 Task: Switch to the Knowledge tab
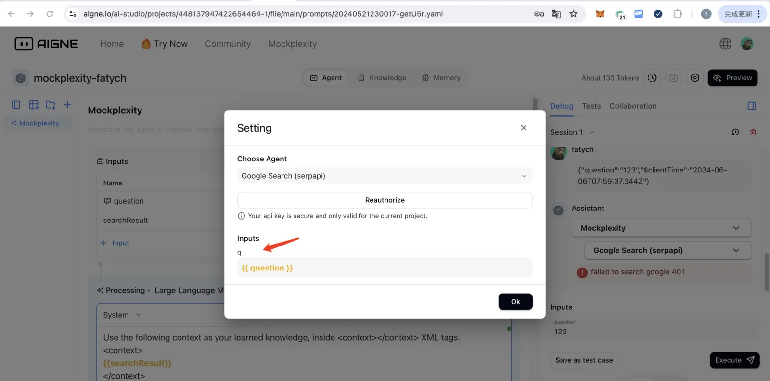[382, 78]
